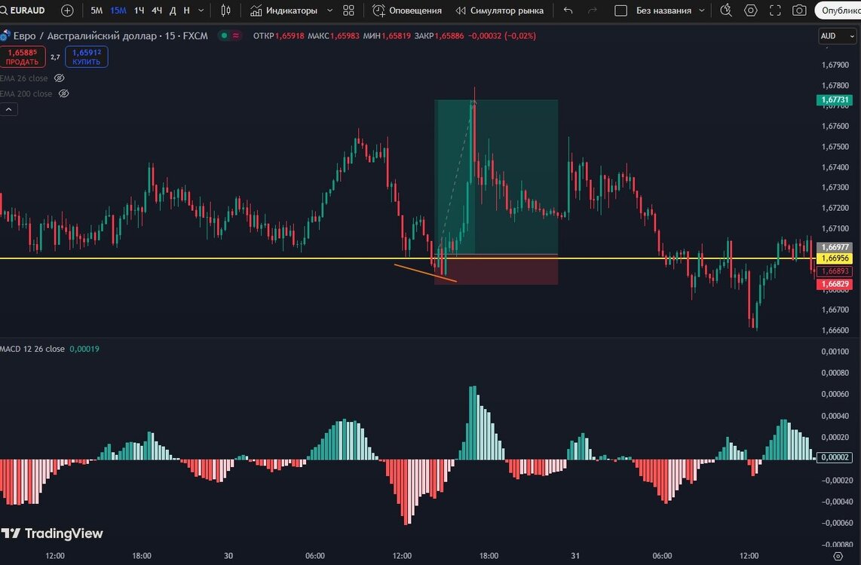This screenshot has height=565, width=861.
Task: Click the ПРОДАТЬ sell price button
Action: point(23,57)
